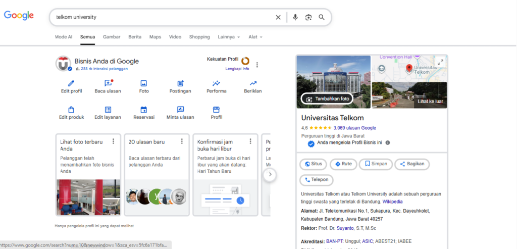Image resolution: width=517 pixels, height=249 pixels.
Task: Click the Konfirmasi jam buka hari libur heading
Action: click(215, 145)
